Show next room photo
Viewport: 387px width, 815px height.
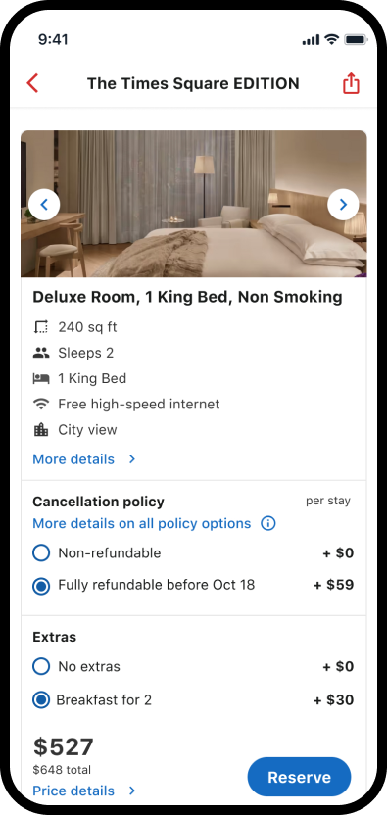(x=343, y=205)
